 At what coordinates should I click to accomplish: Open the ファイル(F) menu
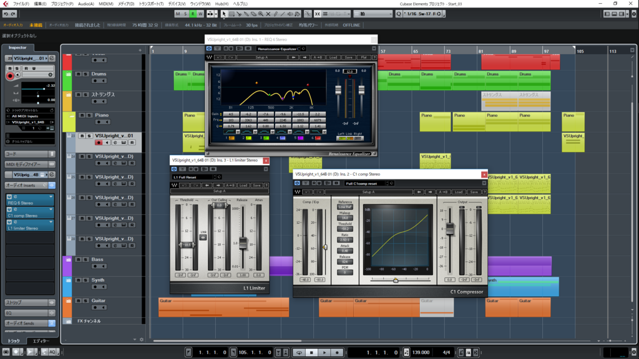(x=21, y=4)
